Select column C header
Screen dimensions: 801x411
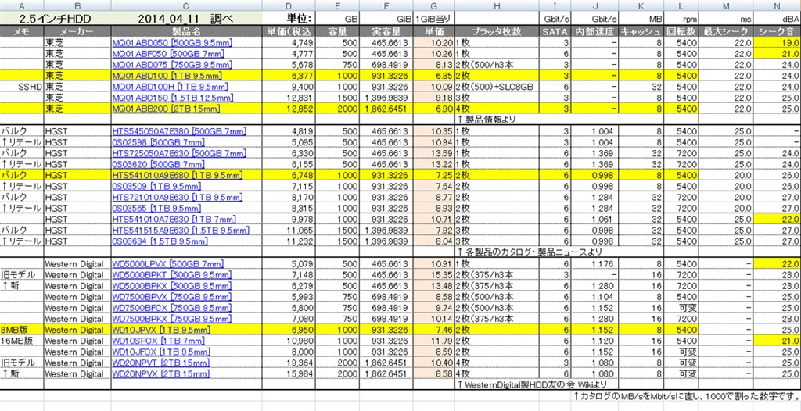pos(187,5)
